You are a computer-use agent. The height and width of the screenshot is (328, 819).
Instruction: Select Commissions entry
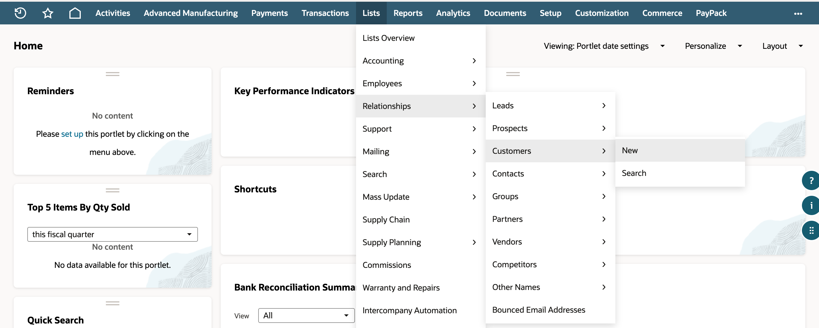421,265
